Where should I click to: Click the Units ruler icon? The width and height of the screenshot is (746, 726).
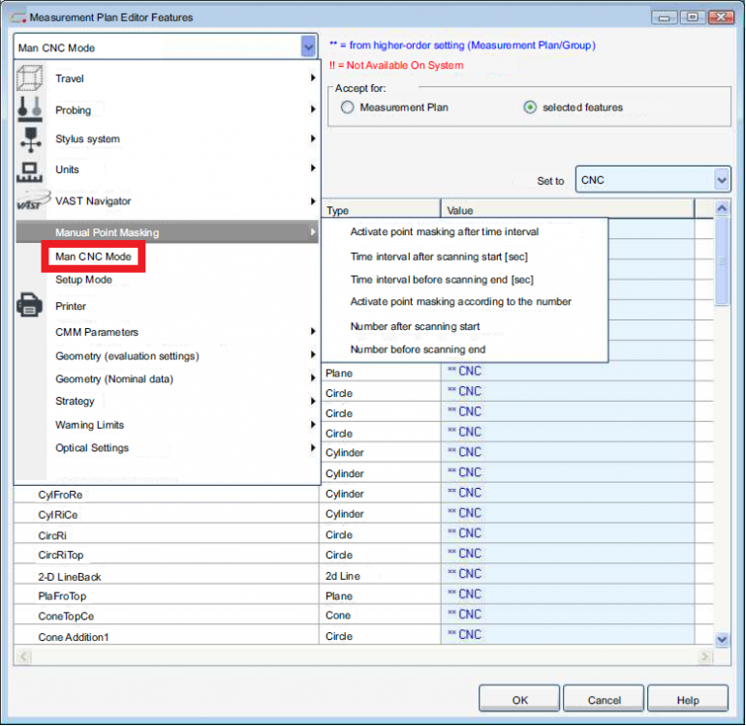tap(30, 170)
